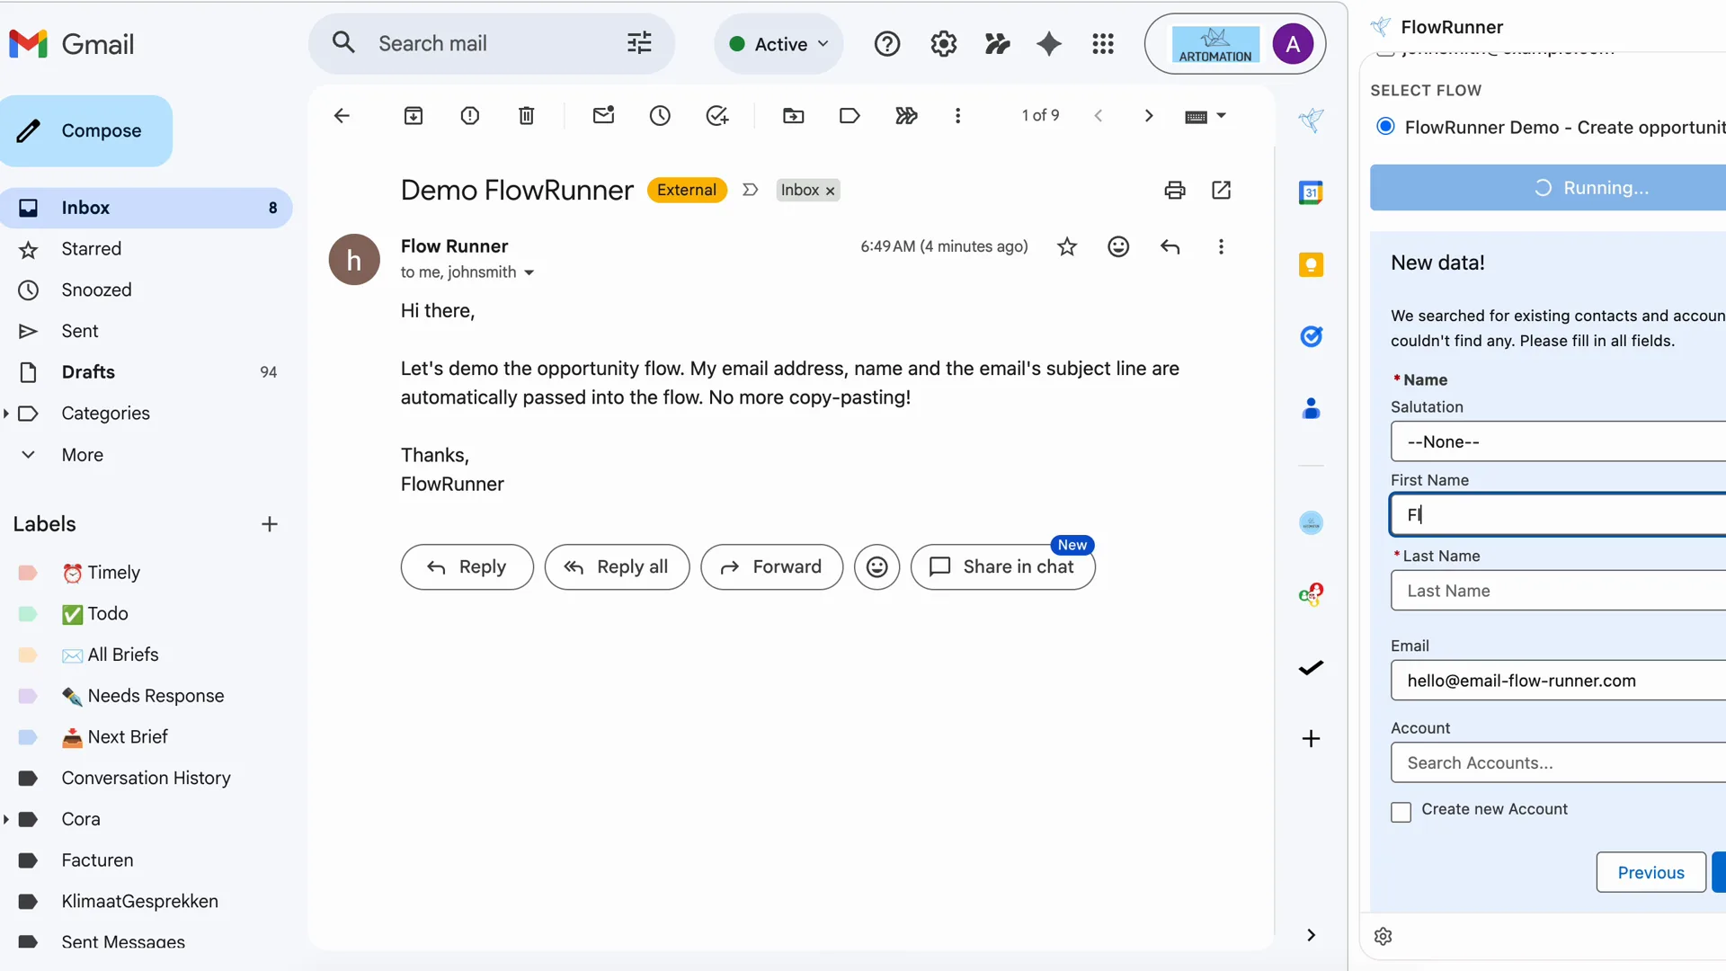Viewport: 1726px width, 971px height.
Task: Click Share in chat button
Action: click(1002, 566)
